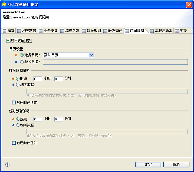Click the table icon on 扩展 tab

click(177, 31)
